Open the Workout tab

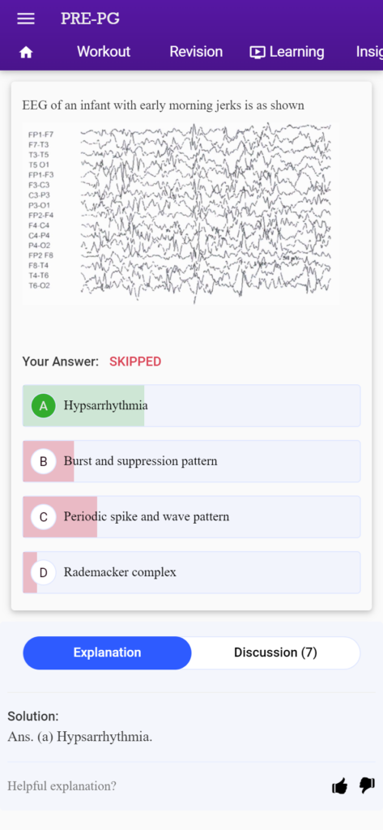[103, 52]
